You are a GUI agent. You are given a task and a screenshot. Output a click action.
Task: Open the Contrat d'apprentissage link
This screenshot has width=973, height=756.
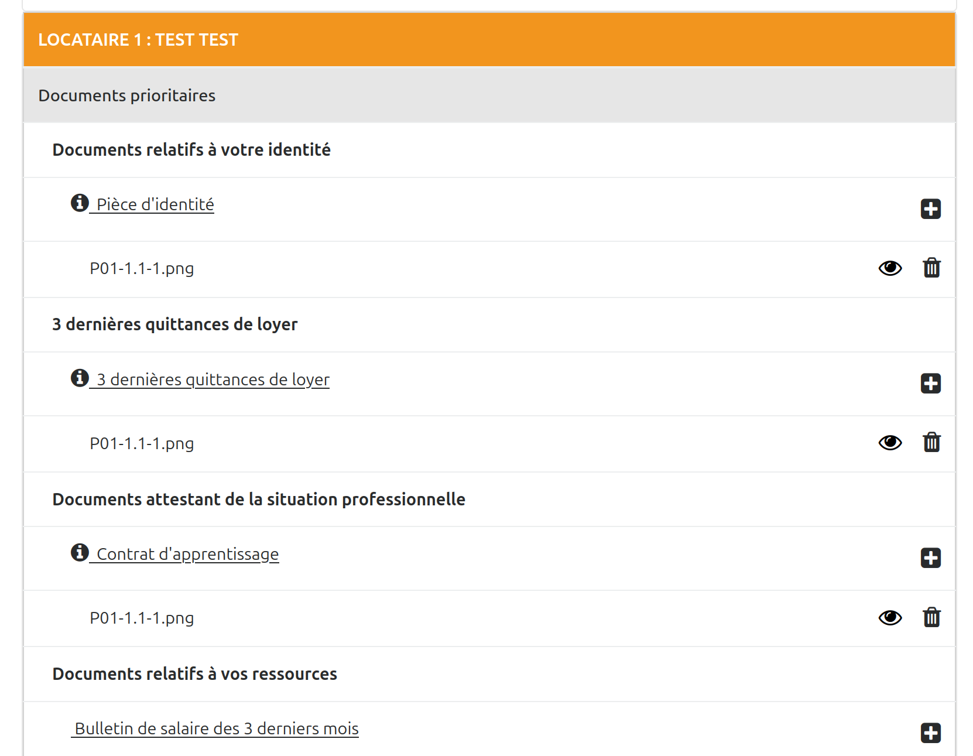click(x=187, y=554)
